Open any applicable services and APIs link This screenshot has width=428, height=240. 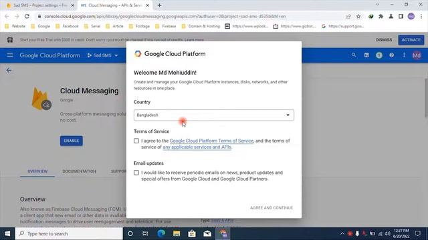(x=197, y=147)
